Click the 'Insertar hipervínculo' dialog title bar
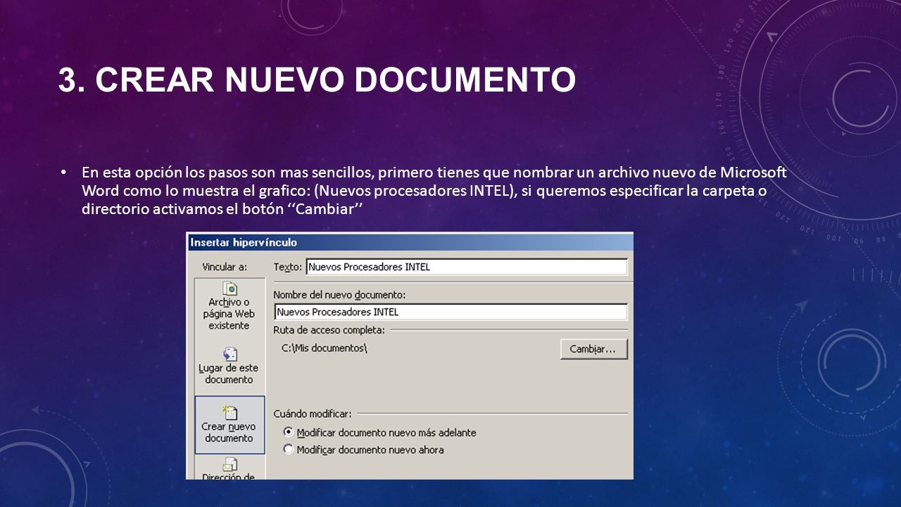The image size is (901, 507). [410, 242]
